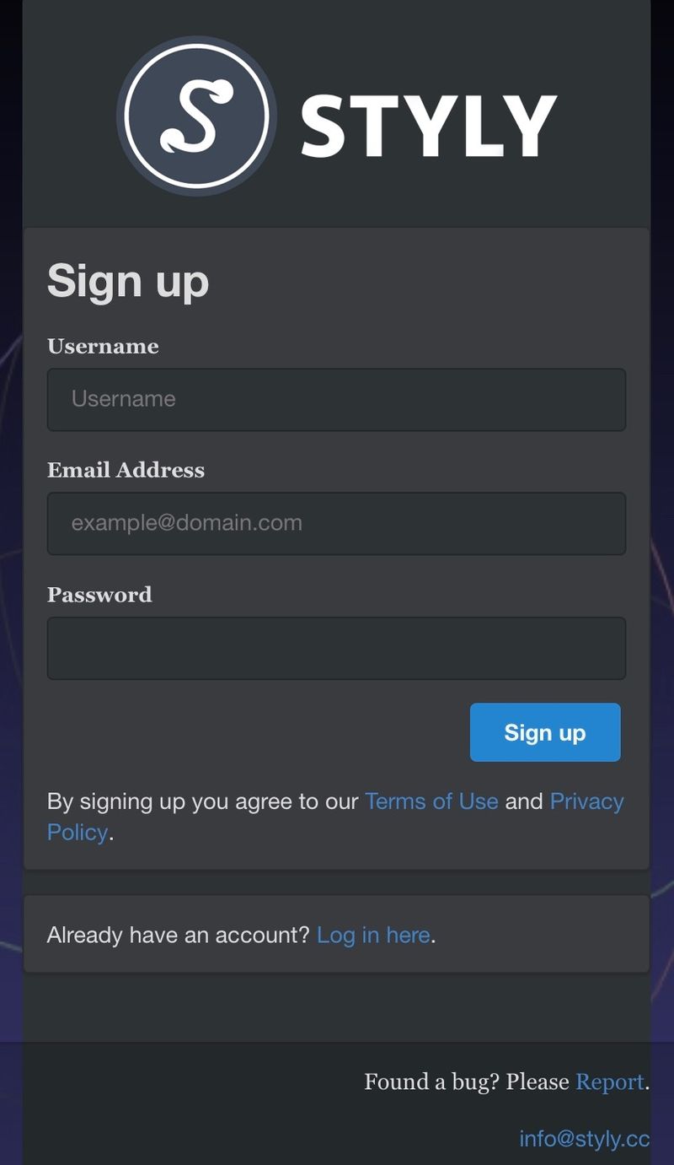The image size is (674, 1165).
Task: Click the Password field label
Action: pyautogui.click(x=99, y=595)
